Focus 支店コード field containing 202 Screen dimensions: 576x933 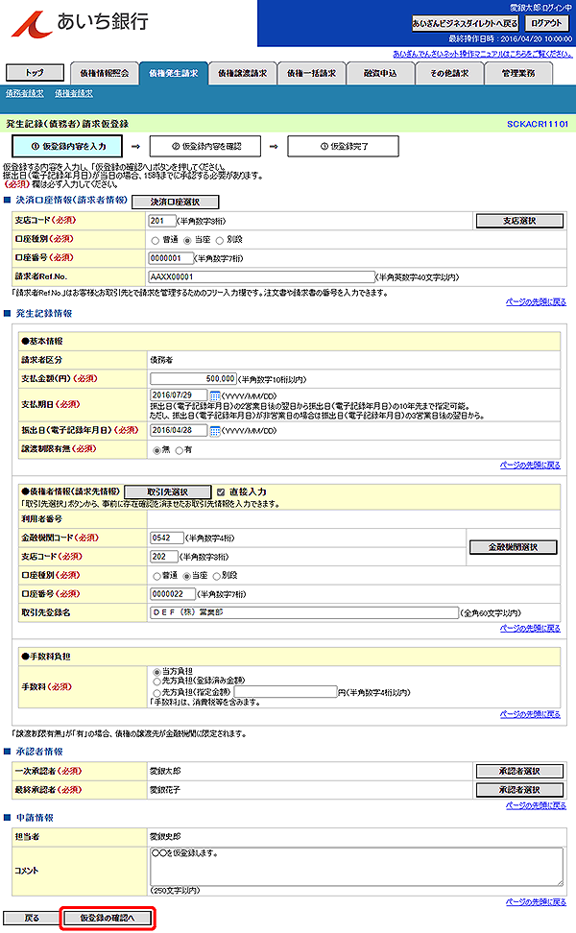(164, 557)
